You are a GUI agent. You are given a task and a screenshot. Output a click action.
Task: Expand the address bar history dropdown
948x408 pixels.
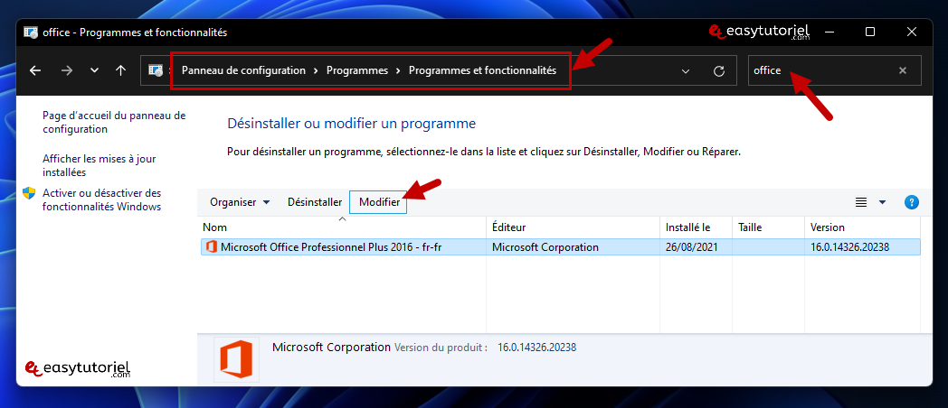pos(686,71)
